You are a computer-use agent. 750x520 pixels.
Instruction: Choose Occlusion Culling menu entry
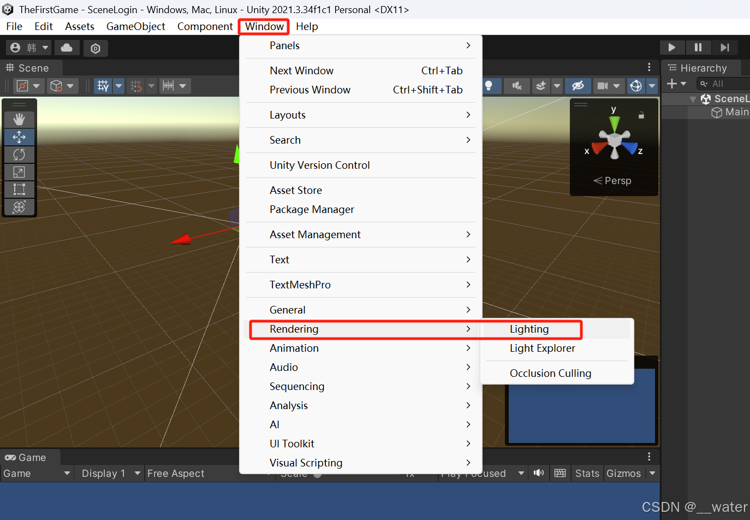tap(556, 373)
